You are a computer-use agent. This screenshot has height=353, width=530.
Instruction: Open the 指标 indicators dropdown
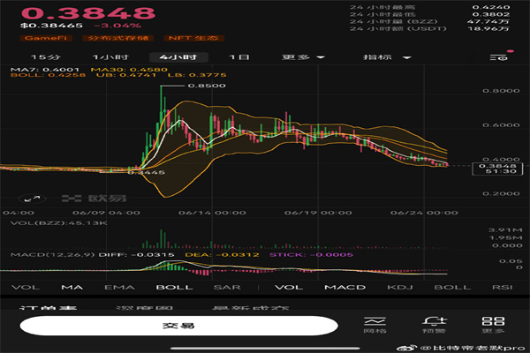tap(388, 57)
